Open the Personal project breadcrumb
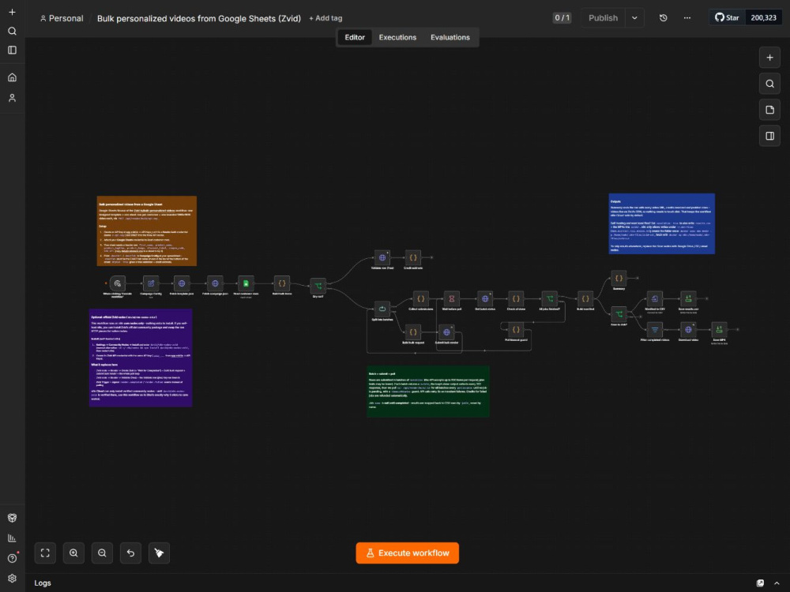 (x=62, y=18)
